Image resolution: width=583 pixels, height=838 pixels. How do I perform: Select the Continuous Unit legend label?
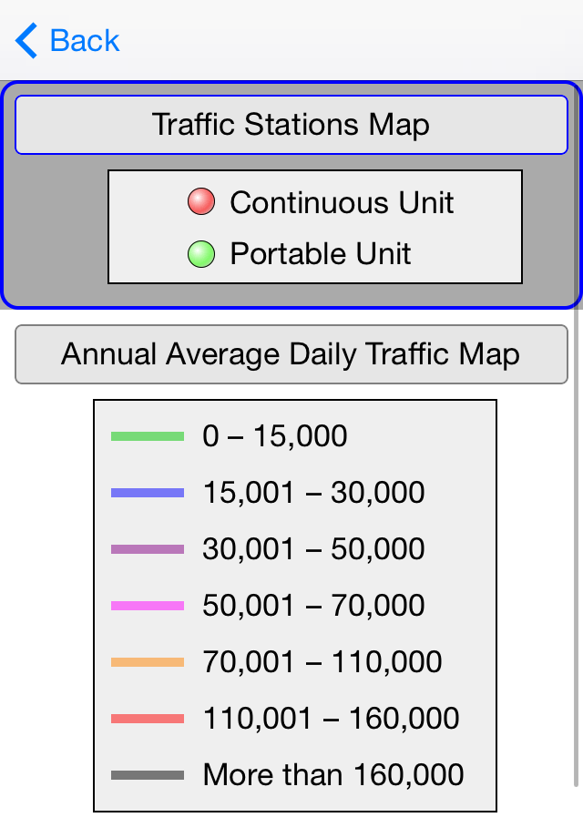342,202
